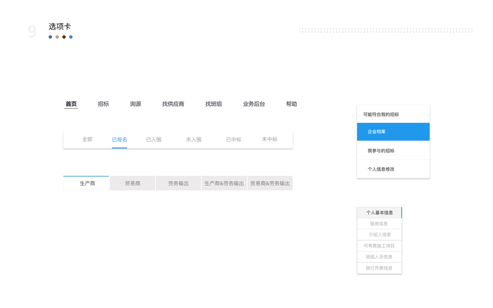The image size is (493, 308).
Task: Click 个人信息修改 menu entry
Action: pyautogui.click(x=393, y=169)
